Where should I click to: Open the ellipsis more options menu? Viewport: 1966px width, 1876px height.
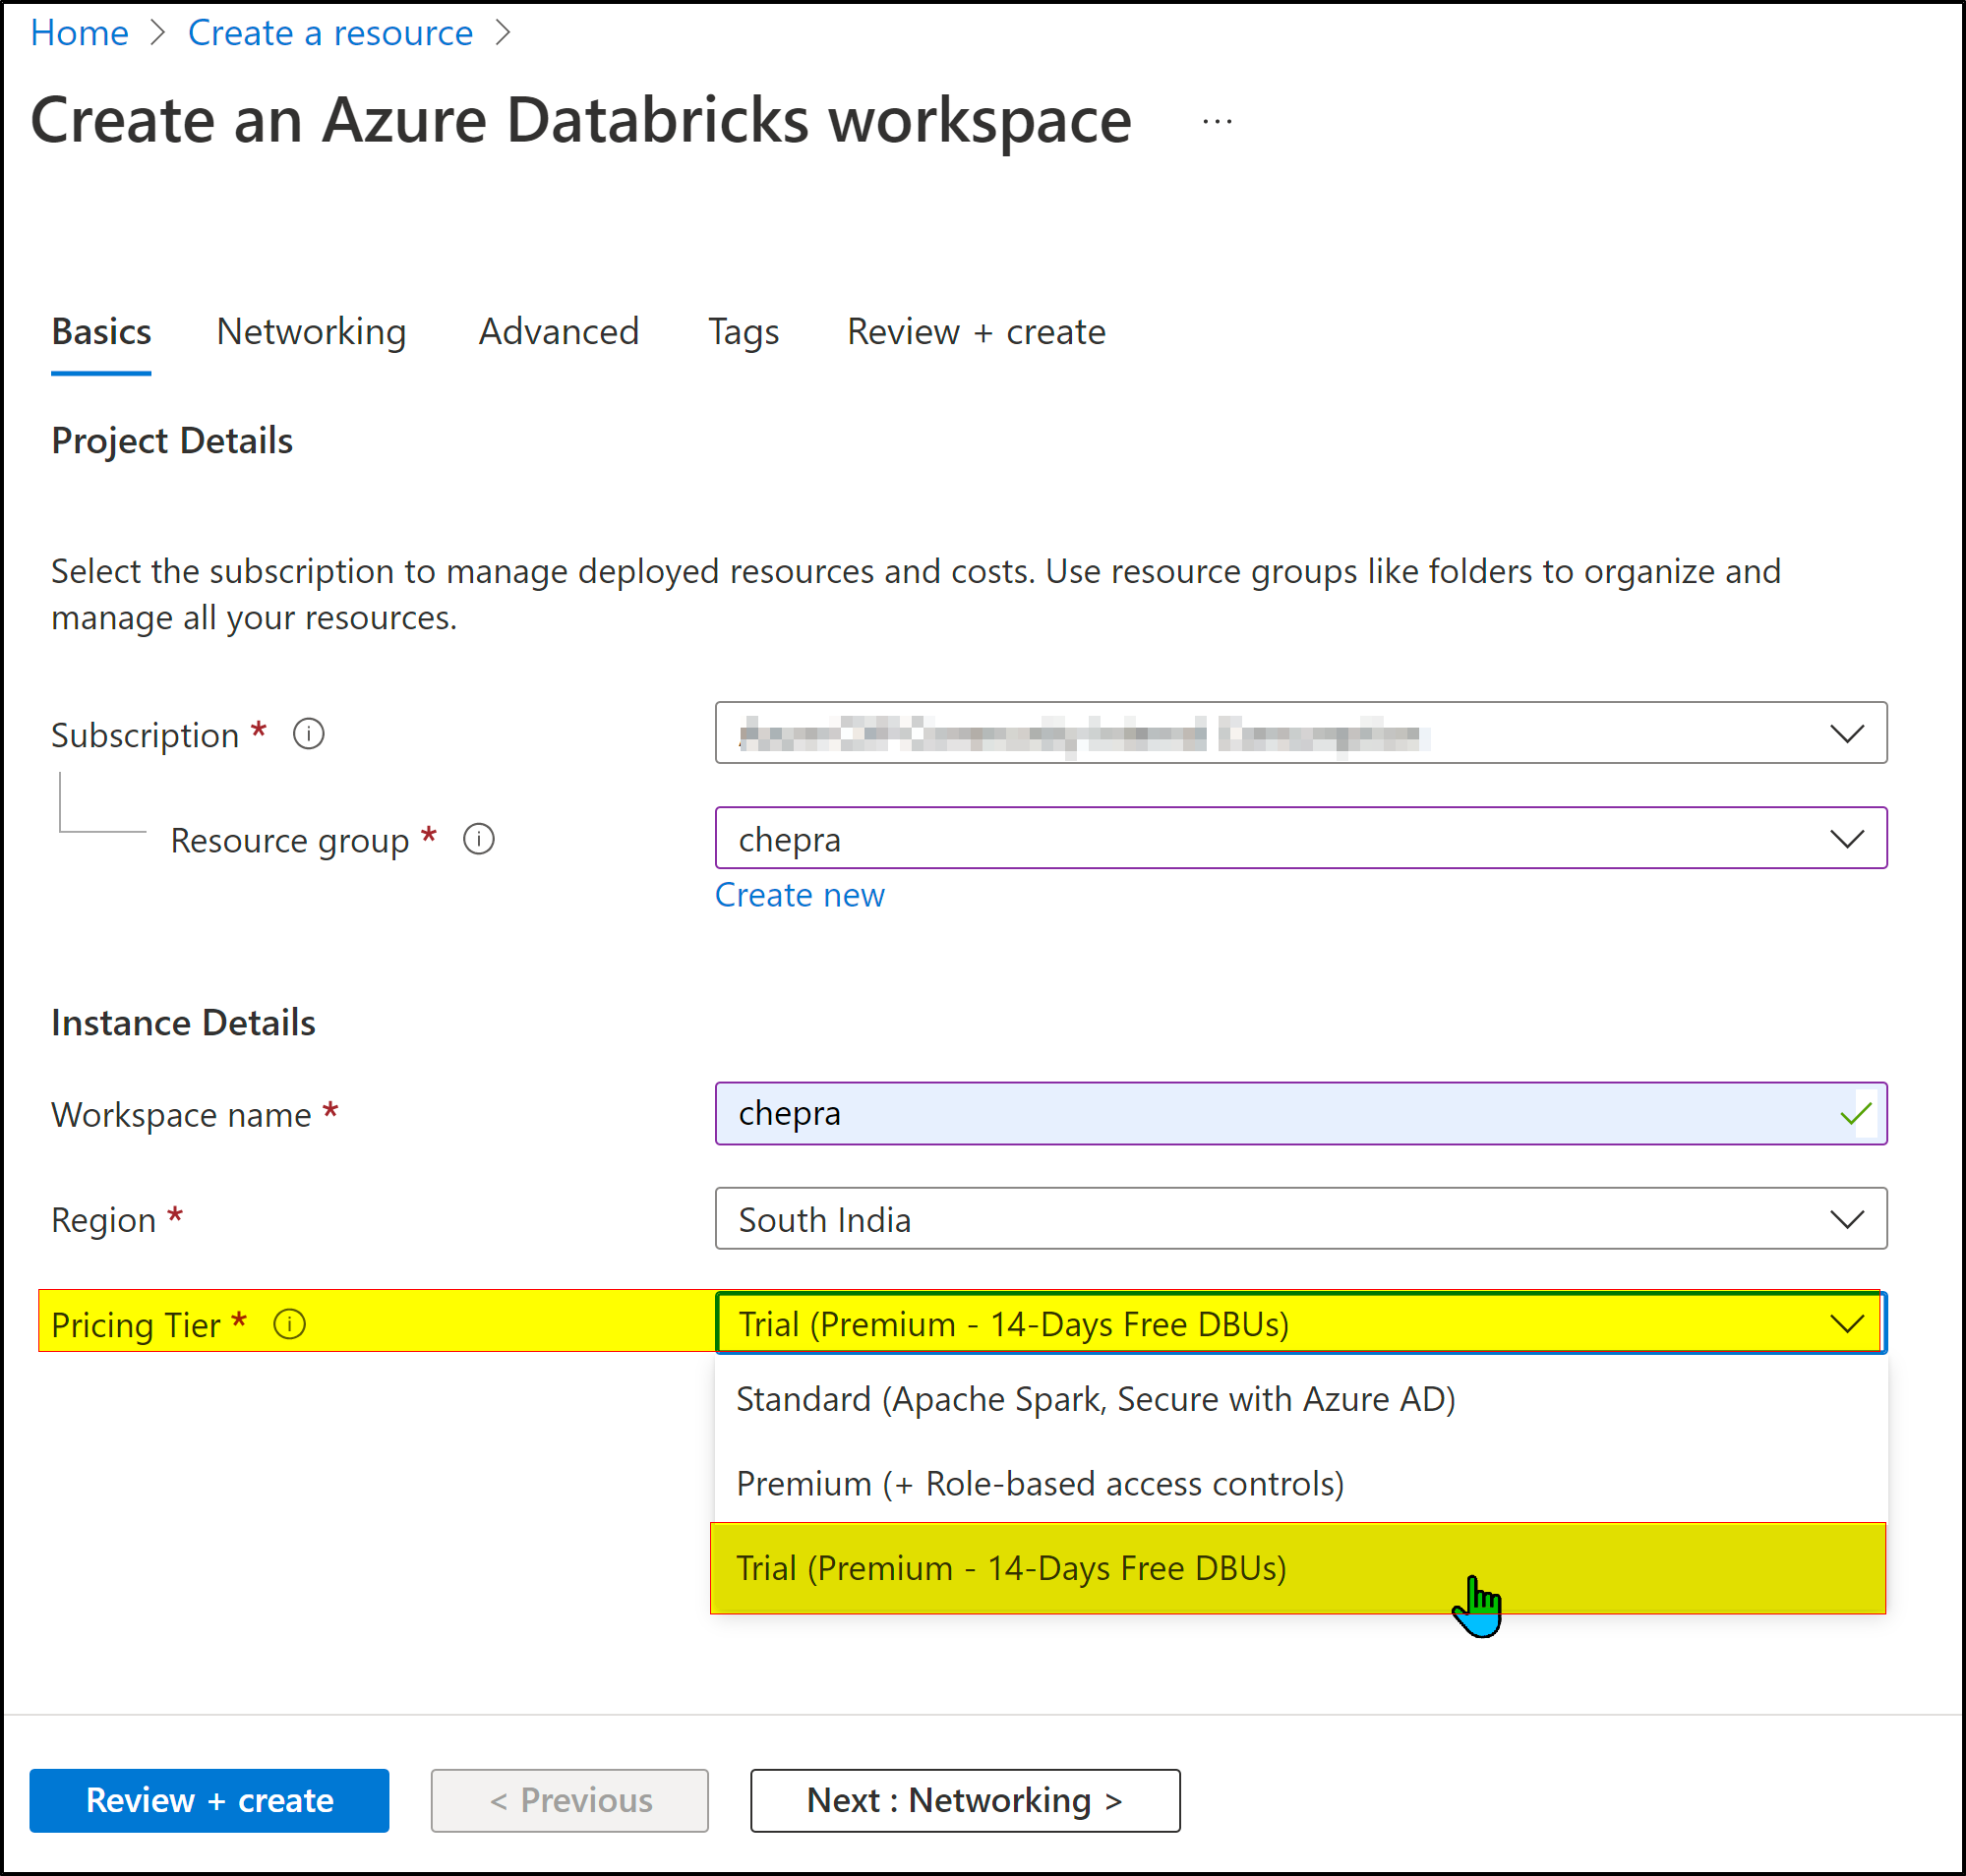(1217, 121)
